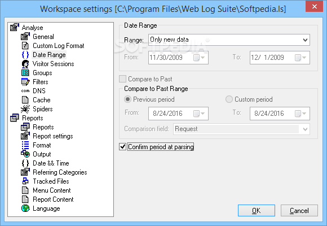Image resolution: width=327 pixels, height=226 pixels.
Task: Click the Report settings icon
Action: pos(25,136)
